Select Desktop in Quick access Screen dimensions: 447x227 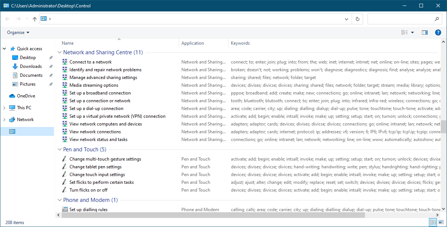pyautogui.click(x=28, y=58)
